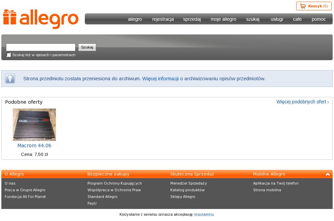Go to rejestracja in the navigation bar

coord(163,19)
